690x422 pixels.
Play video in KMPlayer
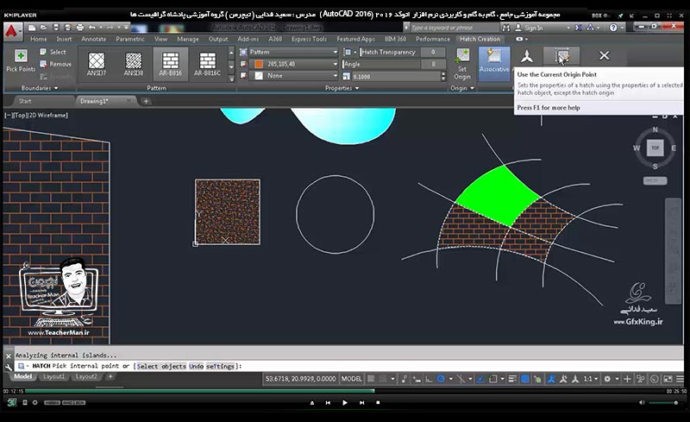(x=344, y=403)
